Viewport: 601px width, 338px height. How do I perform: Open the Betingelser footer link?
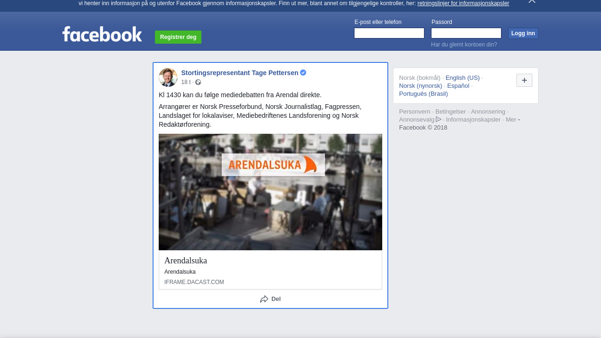point(450,112)
